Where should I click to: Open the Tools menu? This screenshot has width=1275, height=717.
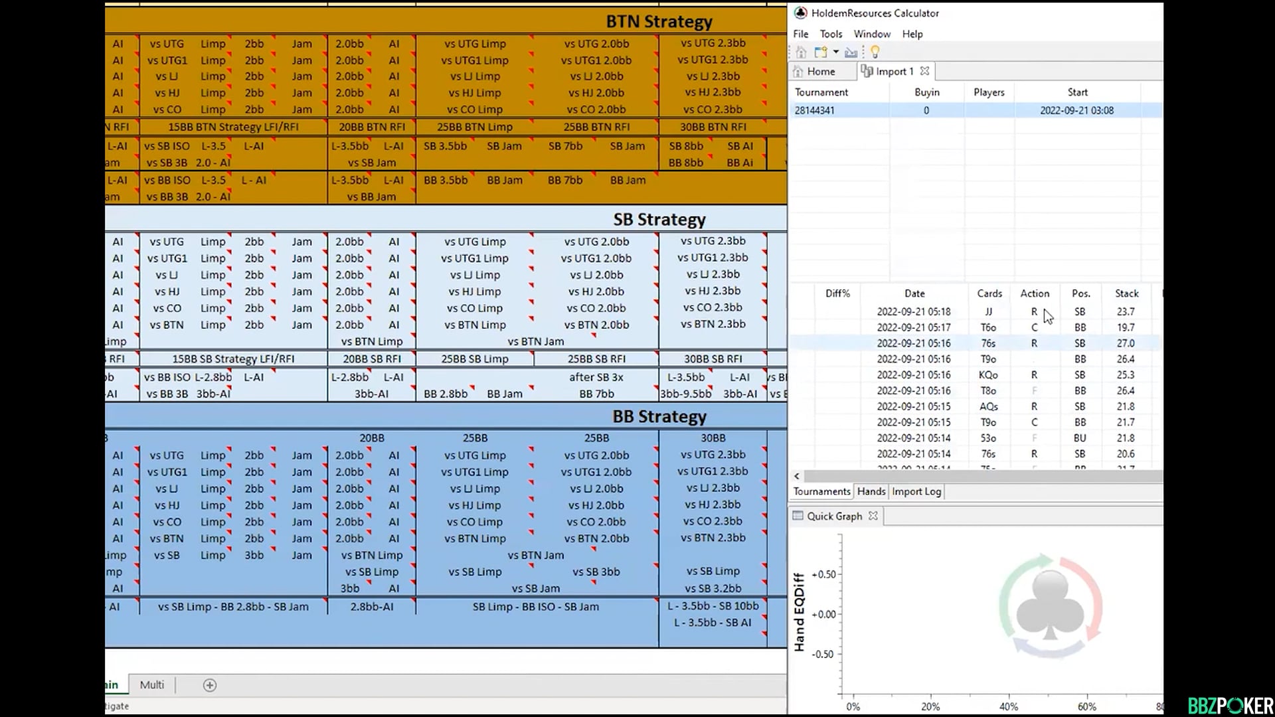pos(831,34)
